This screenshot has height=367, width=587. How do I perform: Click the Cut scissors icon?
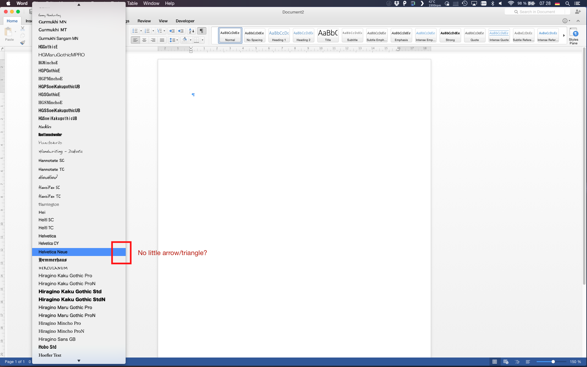tap(23, 28)
